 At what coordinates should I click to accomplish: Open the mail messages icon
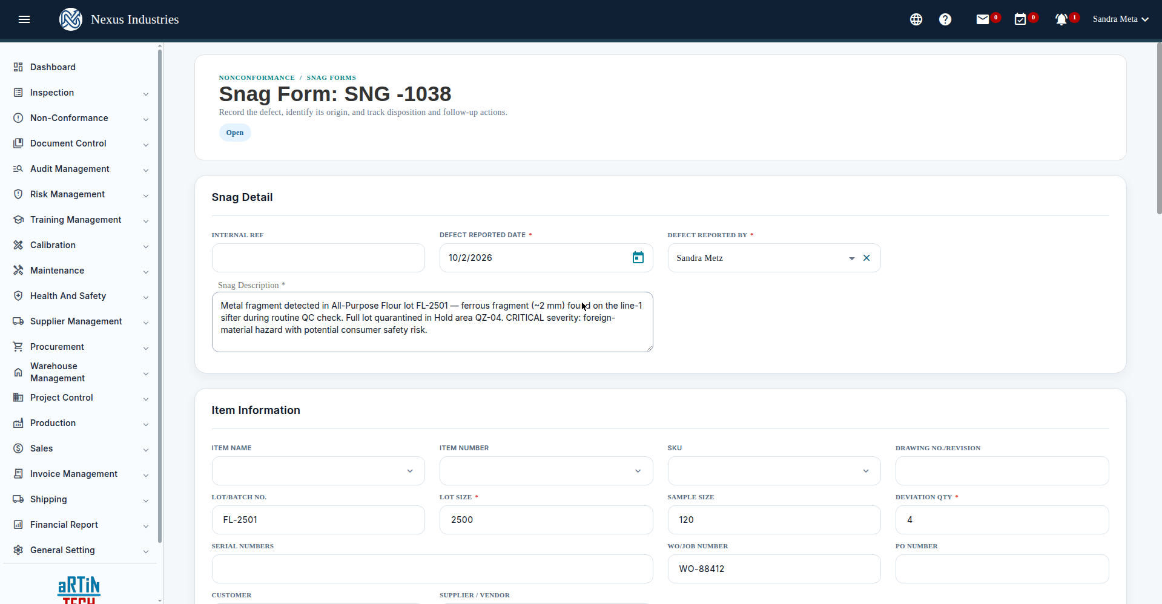tap(983, 19)
